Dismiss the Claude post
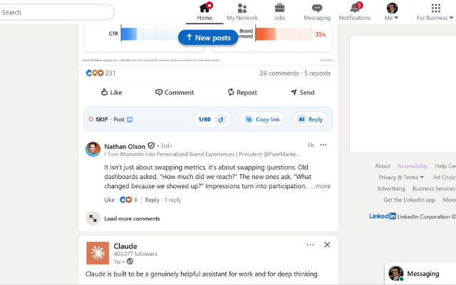The image size is (456, 285). click(327, 244)
